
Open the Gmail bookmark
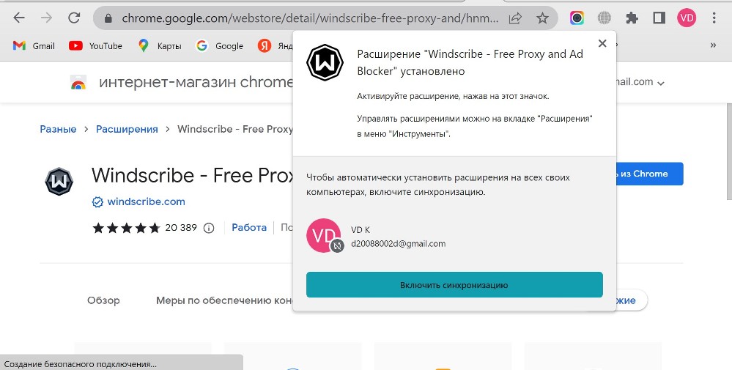coord(34,45)
